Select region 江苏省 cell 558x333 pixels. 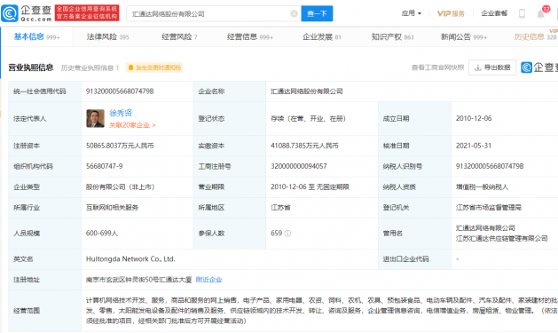280,208
